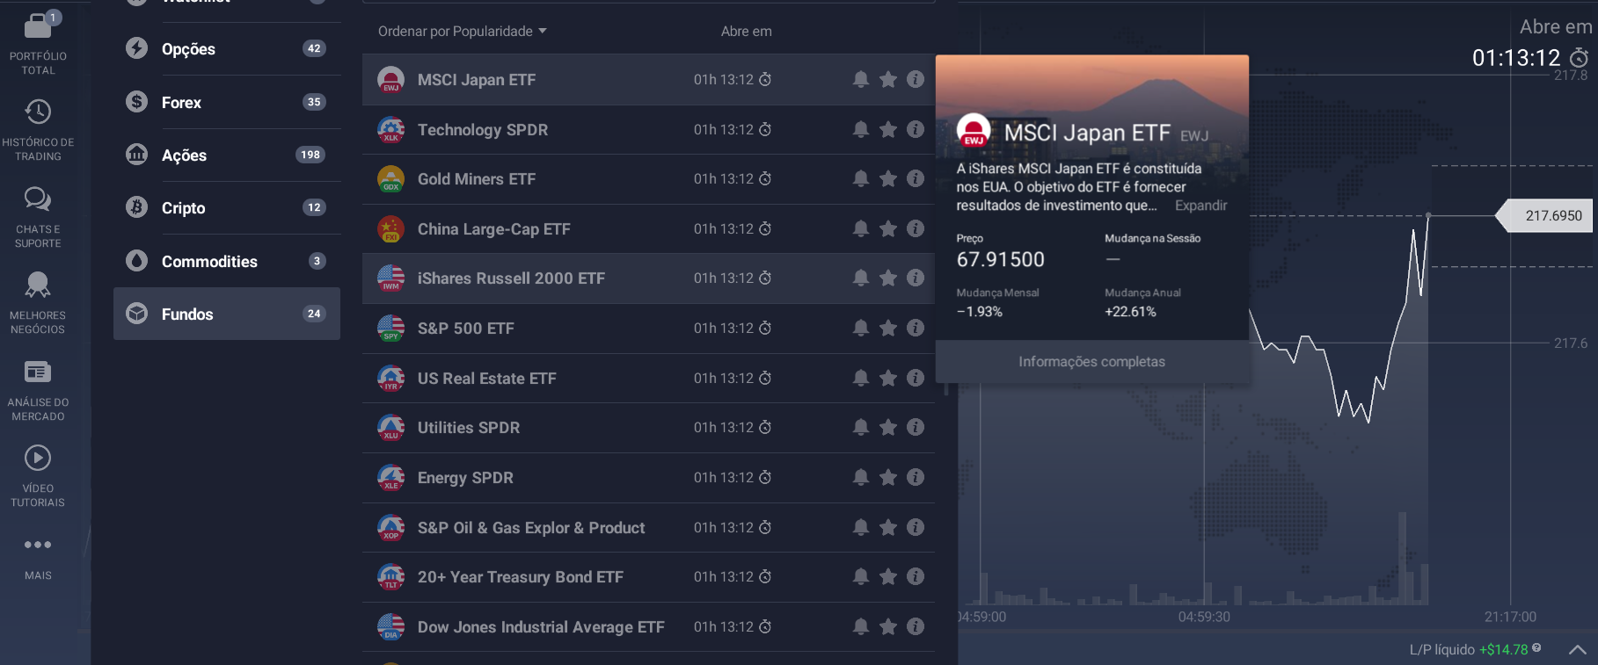The image size is (1598, 665).
Task: Click the Abre em timer clock icon
Action: pos(1580,58)
